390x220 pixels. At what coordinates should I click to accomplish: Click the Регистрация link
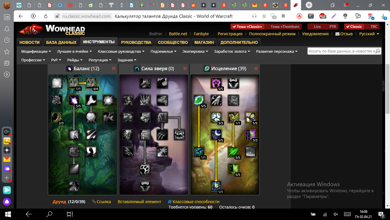230,34
